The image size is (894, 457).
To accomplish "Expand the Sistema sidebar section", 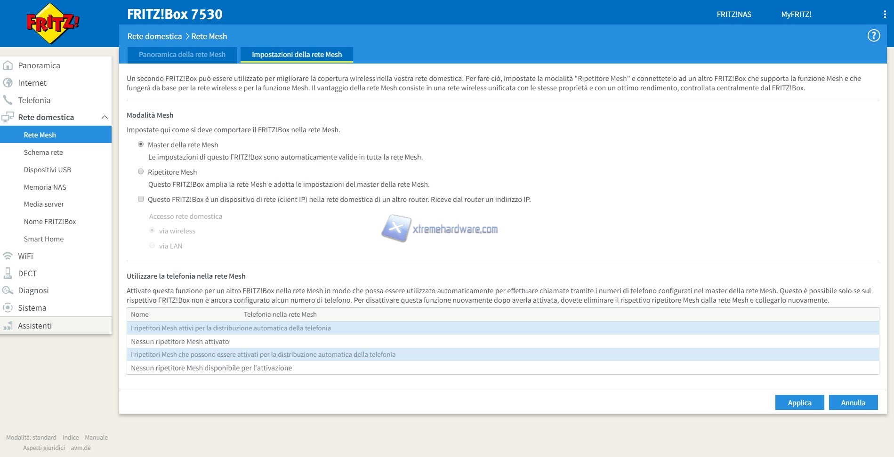I will (32, 308).
